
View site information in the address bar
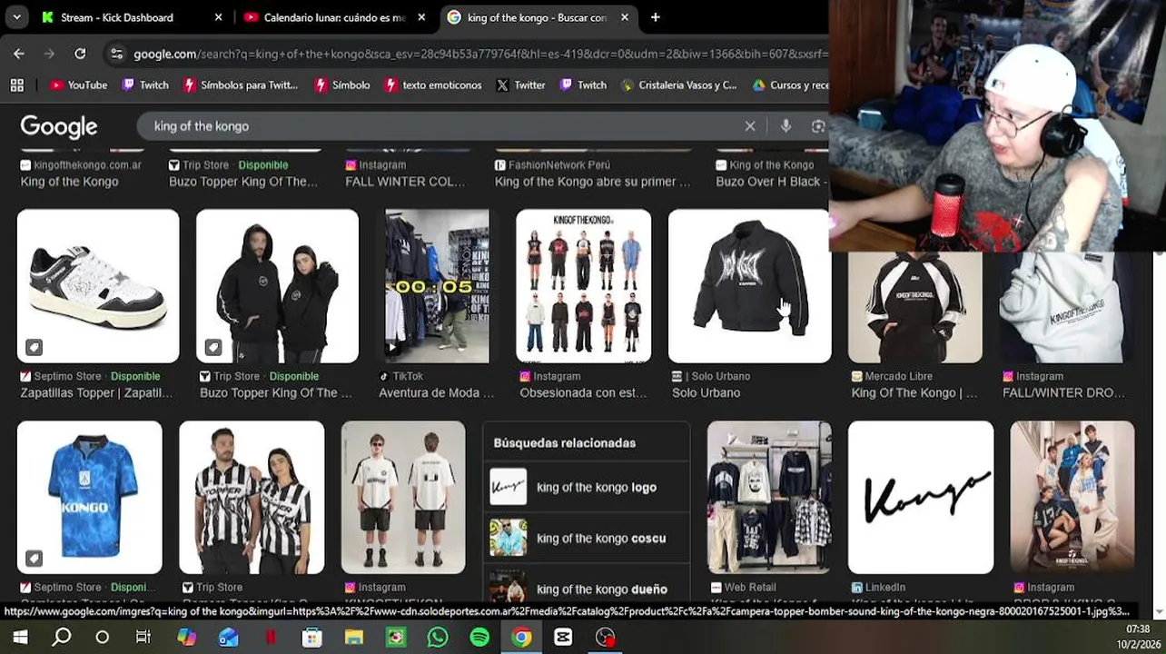(116, 54)
